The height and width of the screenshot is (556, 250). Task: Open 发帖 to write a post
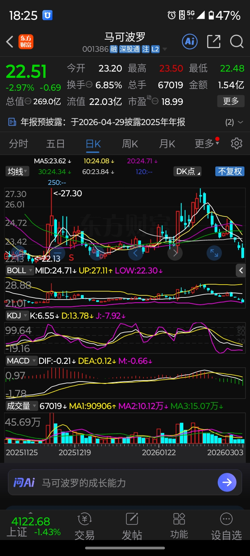[x=132, y=526]
